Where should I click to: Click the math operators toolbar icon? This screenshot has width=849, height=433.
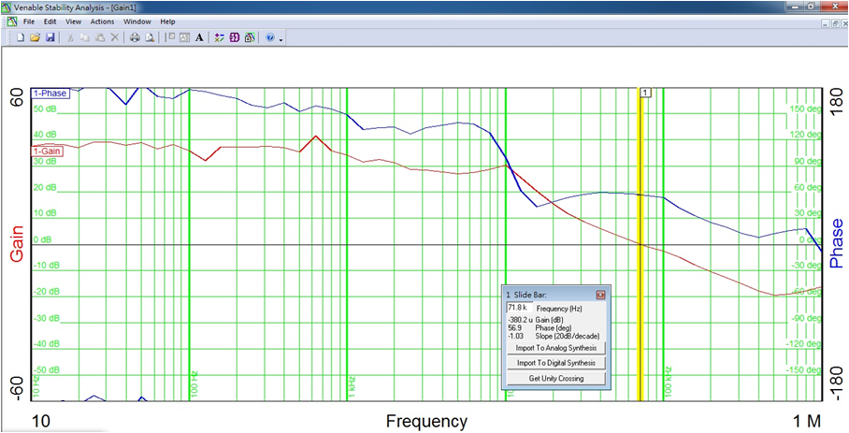point(220,38)
